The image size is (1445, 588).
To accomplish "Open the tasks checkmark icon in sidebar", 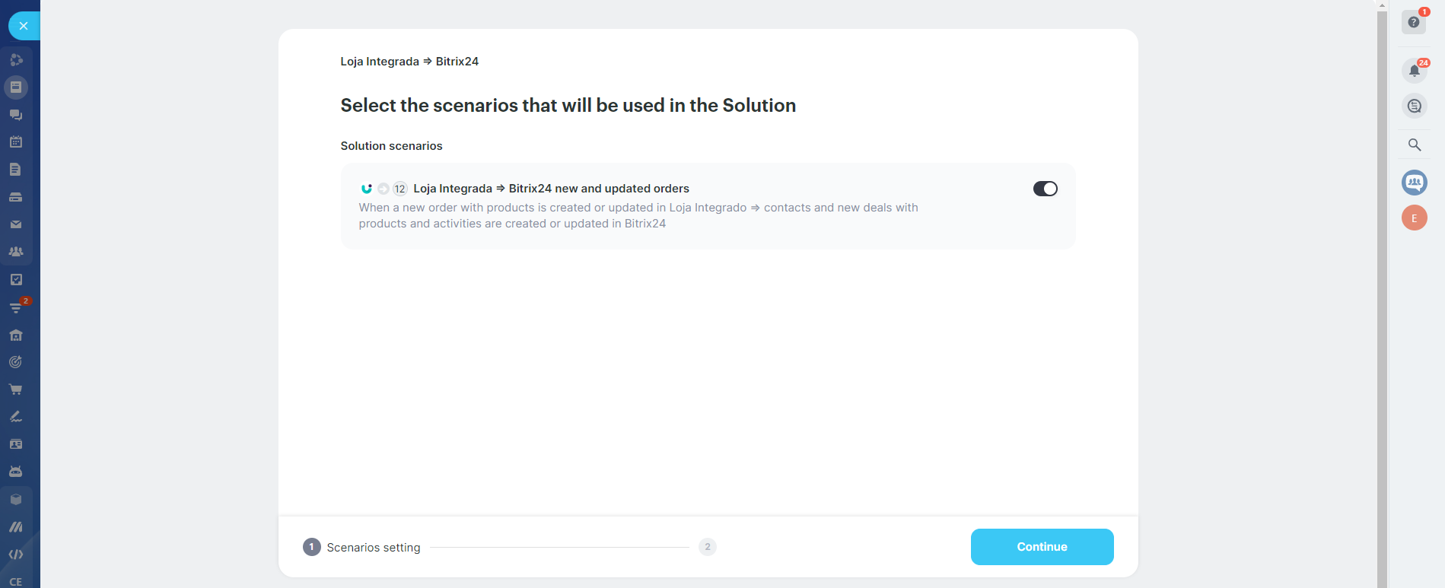I will click(16, 280).
